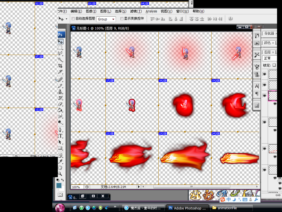The width and height of the screenshot is (282, 212).
Task: Select the Eraser tool
Action: click(x=60, y=104)
